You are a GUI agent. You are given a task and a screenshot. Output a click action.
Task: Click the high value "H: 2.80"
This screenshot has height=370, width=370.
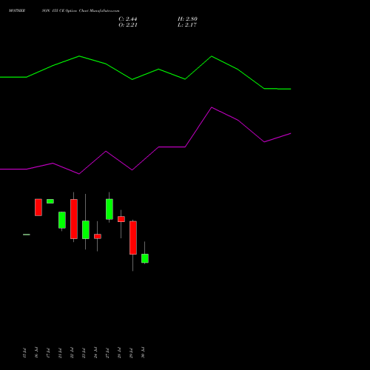point(187,19)
